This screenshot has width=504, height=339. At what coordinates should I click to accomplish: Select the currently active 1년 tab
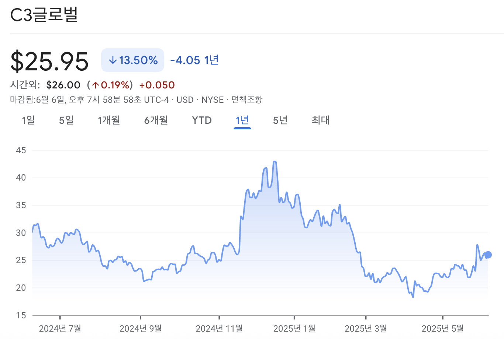point(242,120)
